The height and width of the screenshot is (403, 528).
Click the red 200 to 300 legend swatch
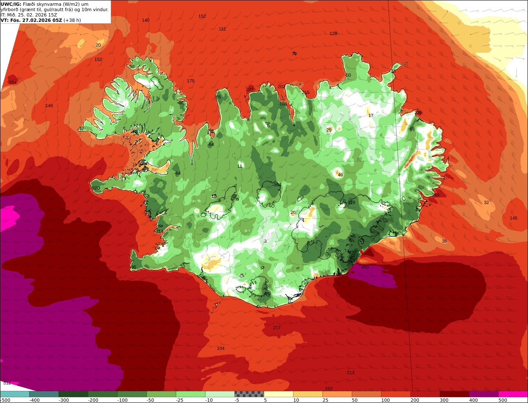pyautogui.click(x=425, y=394)
